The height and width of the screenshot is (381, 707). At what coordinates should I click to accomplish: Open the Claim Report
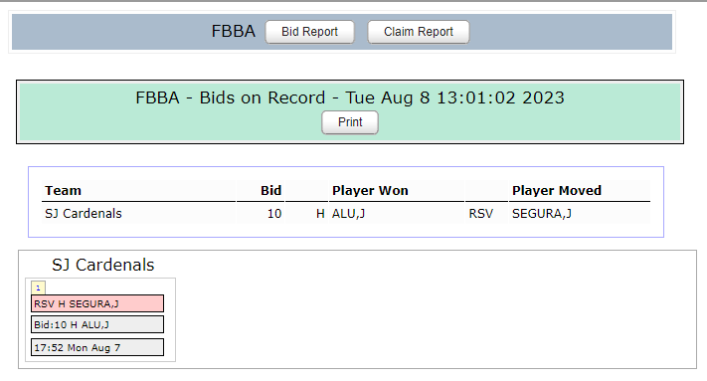tap(418, 32)
